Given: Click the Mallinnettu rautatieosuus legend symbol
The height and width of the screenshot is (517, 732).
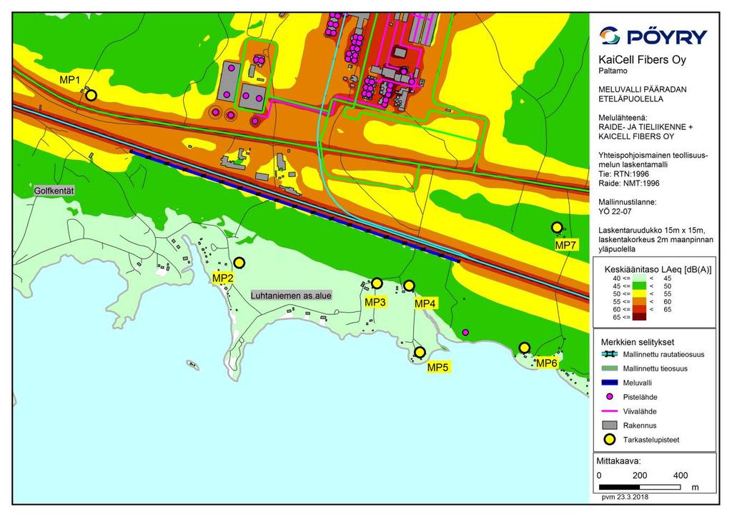Looking at the screenshot, I should point(609,354).
